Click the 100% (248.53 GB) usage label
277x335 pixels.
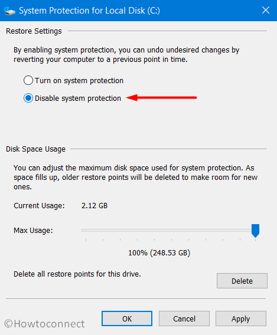tap(159, 253)
